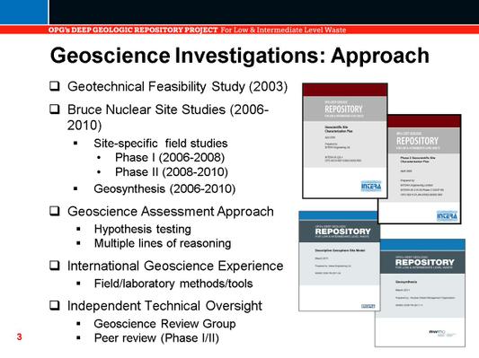Click the 'Geoscience Review Group' line
The height and width of the screenshot is (358, 479).
[165, 324]
